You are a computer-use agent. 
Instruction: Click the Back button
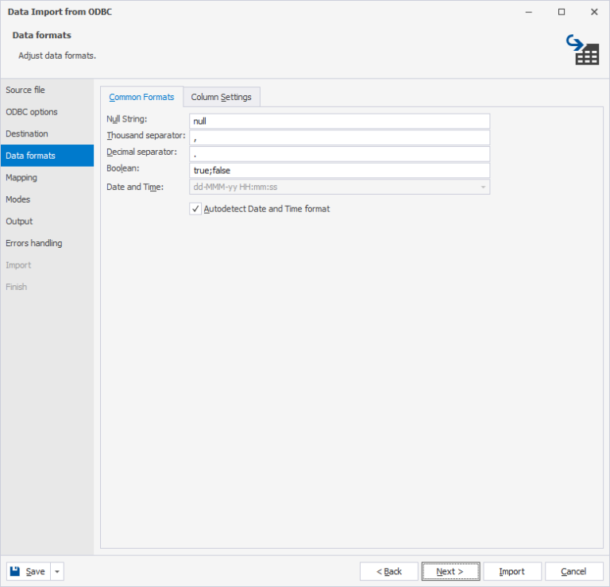[389, 571]
